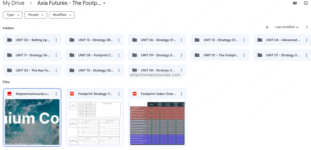Expand Axia Futures folder name dropdown
Viewport: 311px width, 150px height.
(x=104, y=3)
